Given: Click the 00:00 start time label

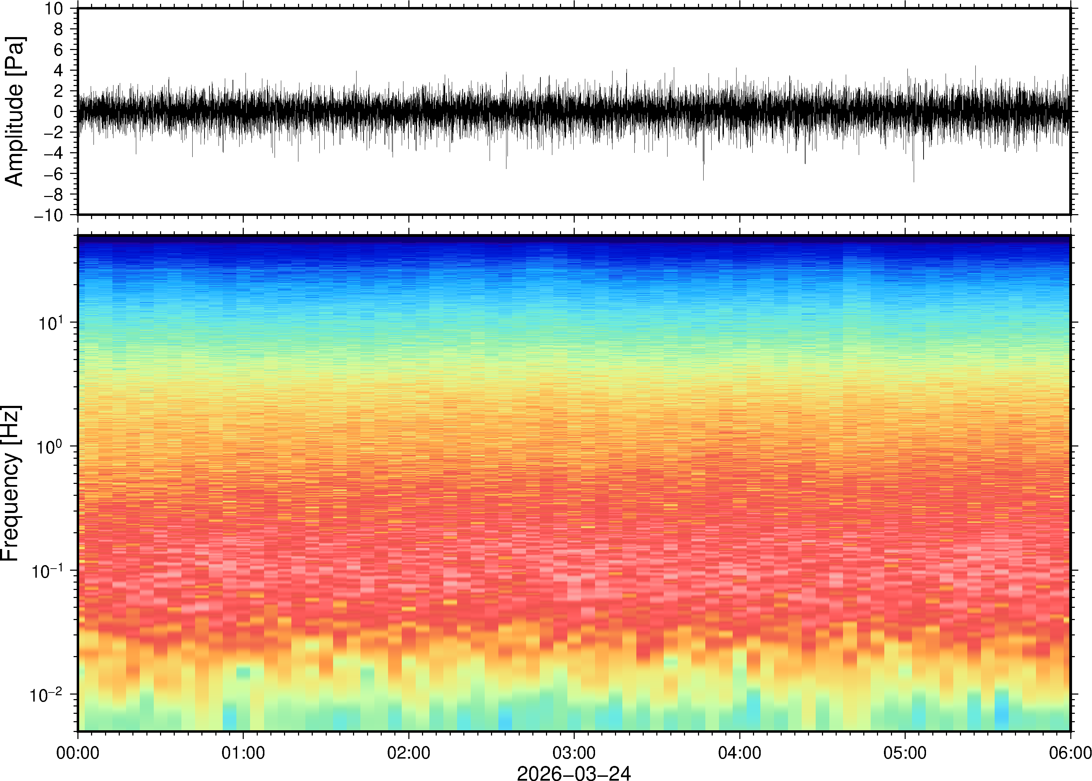Looking at the screenshot, I should pyautogui.click(x=78, y=753).
